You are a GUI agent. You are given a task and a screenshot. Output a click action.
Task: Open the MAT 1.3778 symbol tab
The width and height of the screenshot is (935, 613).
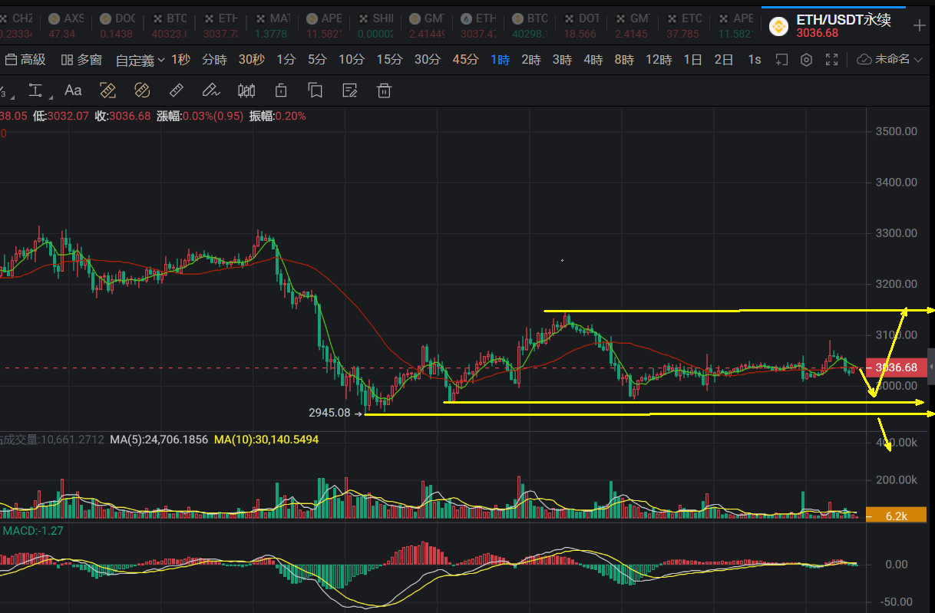pyautogui.click(x=273, y=25)
